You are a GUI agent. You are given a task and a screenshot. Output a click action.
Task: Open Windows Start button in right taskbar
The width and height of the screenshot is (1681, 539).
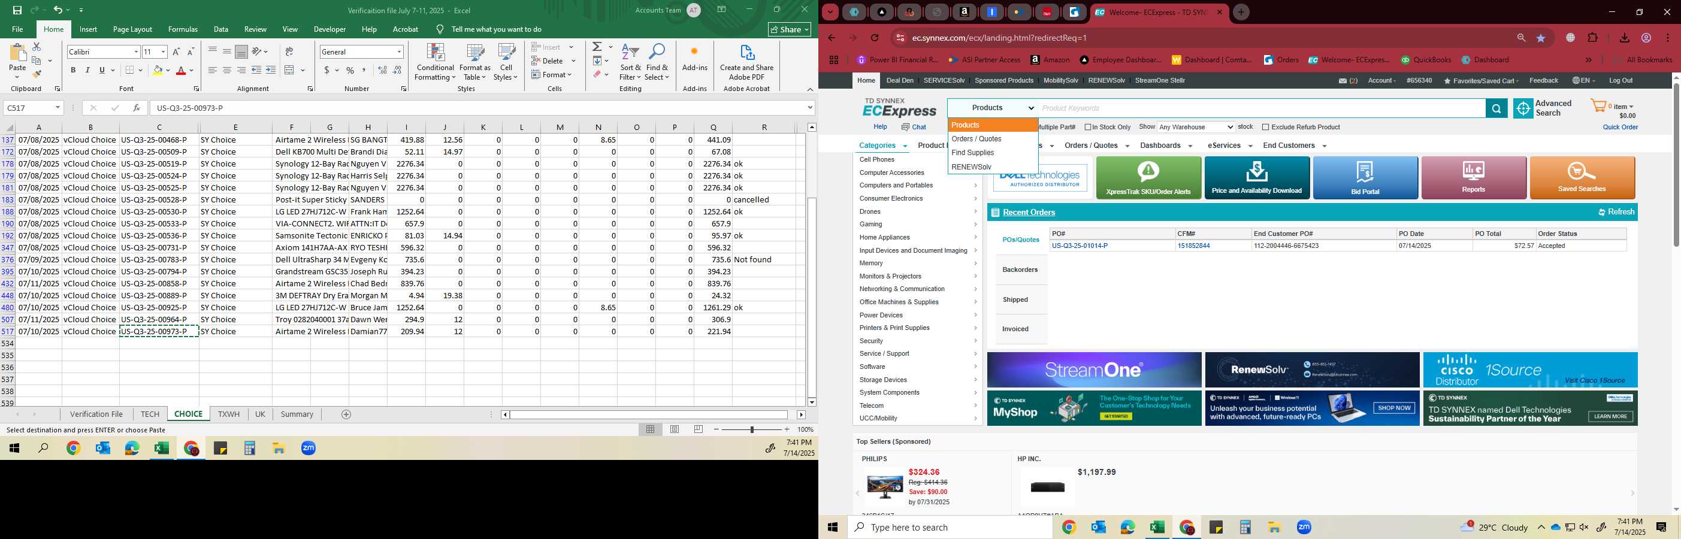[x=833, y=527]
